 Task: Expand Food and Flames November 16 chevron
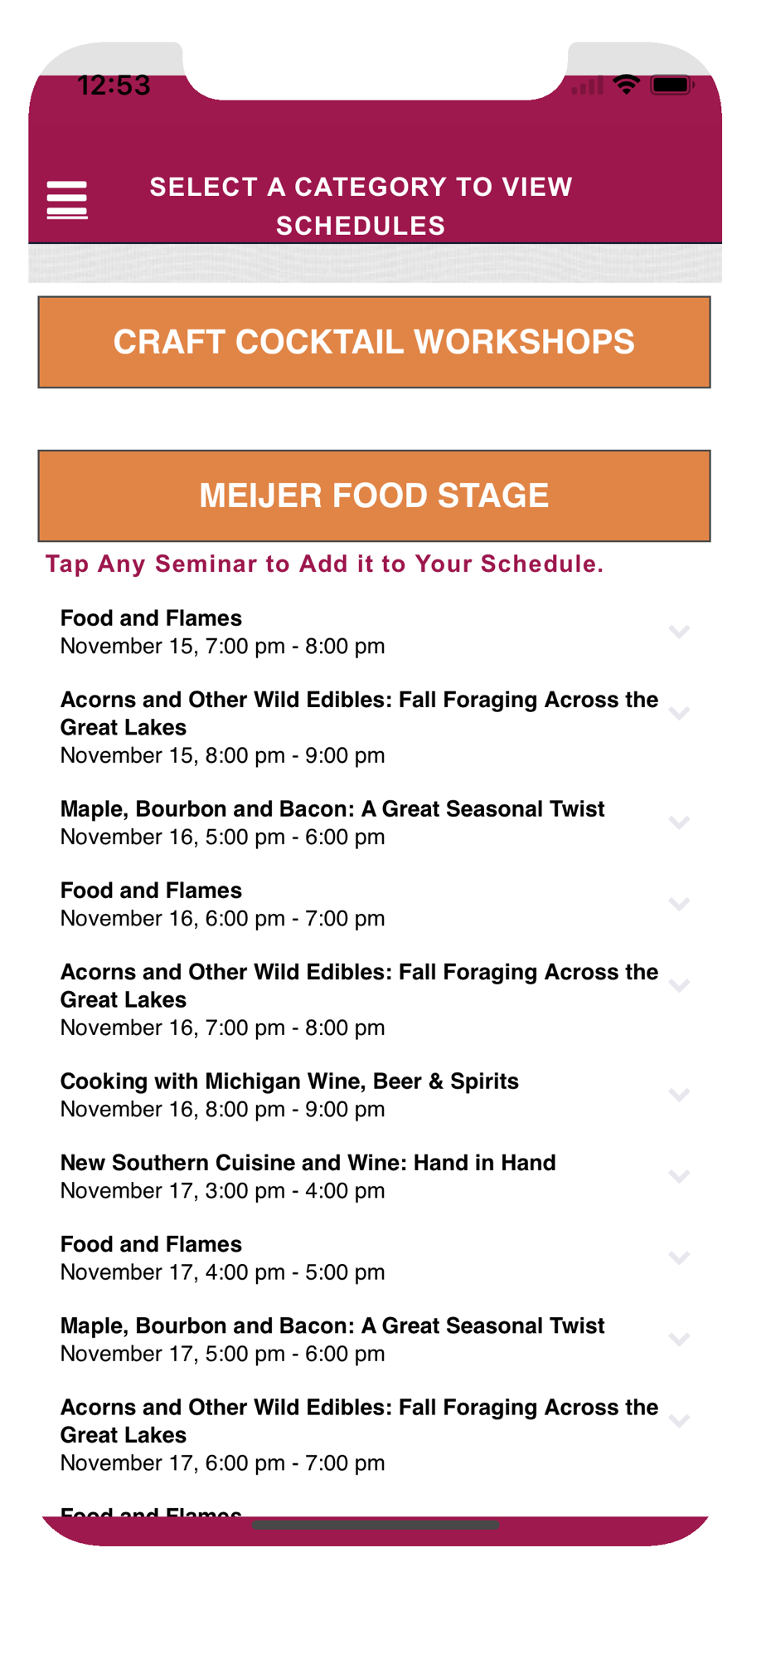tap(679, 904)
